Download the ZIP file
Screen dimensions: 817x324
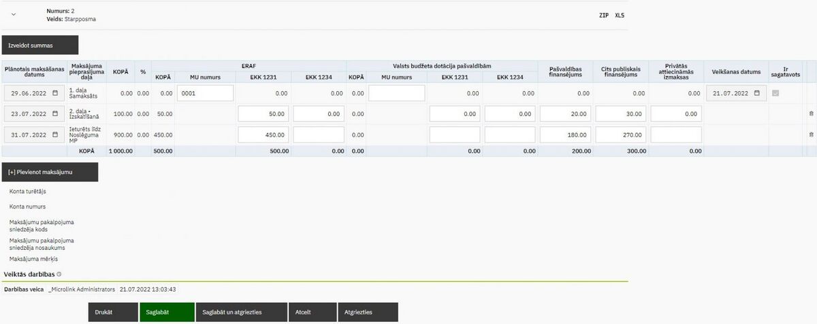point(604,15)
